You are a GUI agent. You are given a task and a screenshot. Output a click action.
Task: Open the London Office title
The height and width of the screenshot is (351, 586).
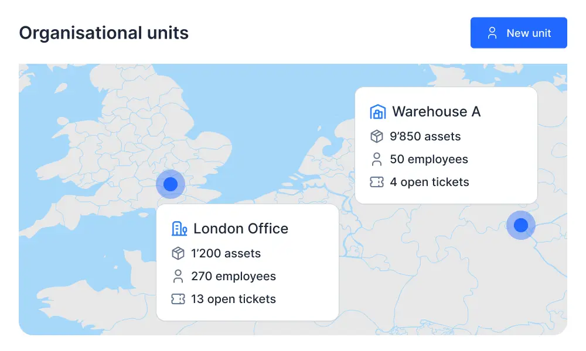[240, 229]
